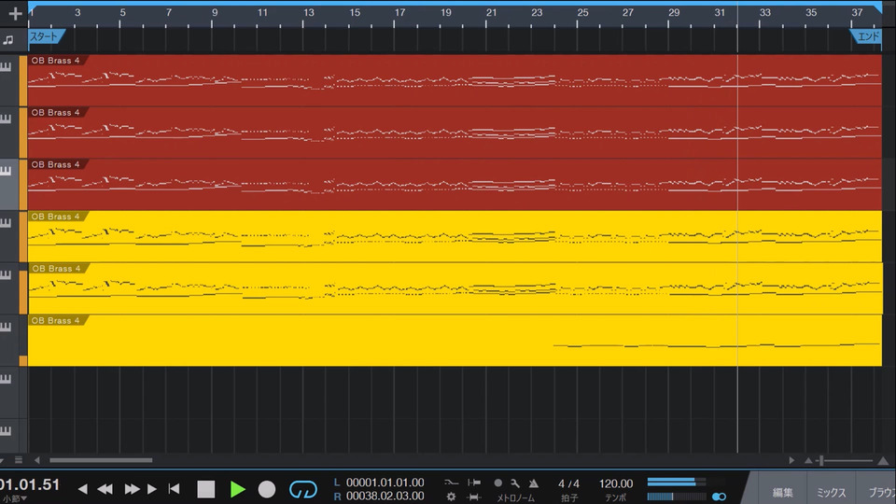Click the scroll-right arrow on the scrollbar
Screen dimensions: 896x504
791,460
